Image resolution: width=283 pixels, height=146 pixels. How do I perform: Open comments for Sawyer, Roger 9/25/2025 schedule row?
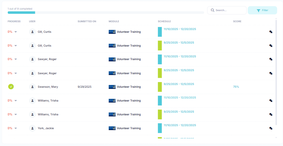[x=271, y=73]
